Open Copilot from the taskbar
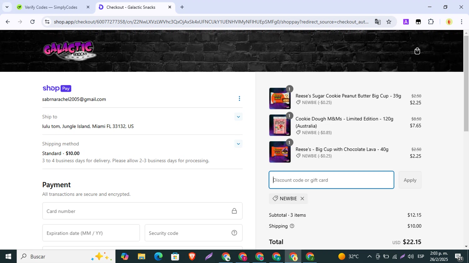This screenshot has width=469, height=263. pyautogui.click(x=125, y=256)
